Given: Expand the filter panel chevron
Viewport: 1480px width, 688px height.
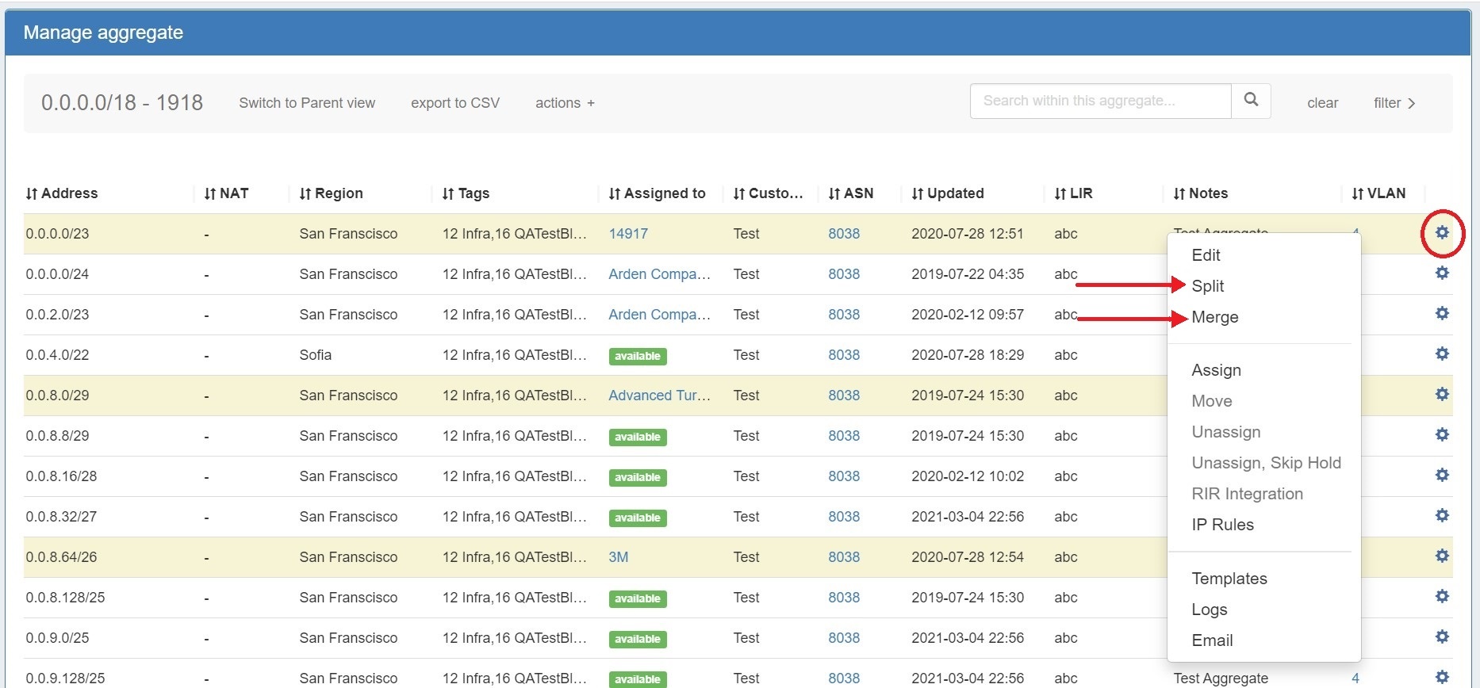Looking at the screenshot, I should pos(1394,103).
